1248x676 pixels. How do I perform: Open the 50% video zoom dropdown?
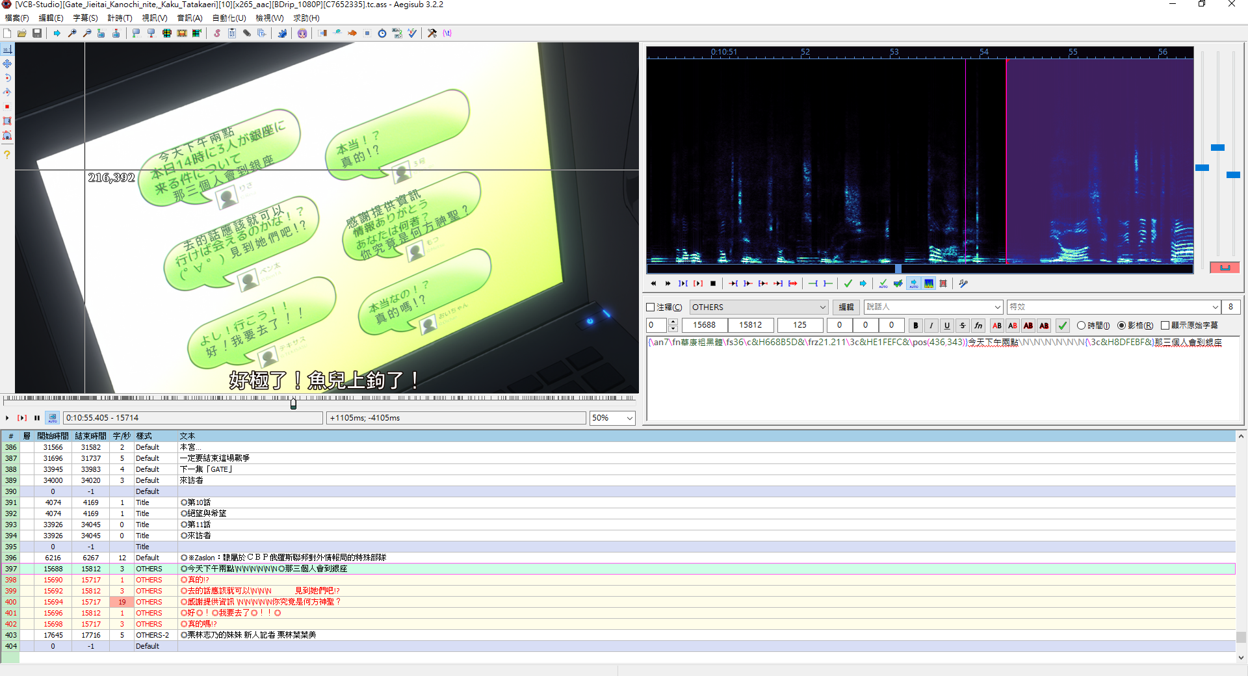[612, 418]
